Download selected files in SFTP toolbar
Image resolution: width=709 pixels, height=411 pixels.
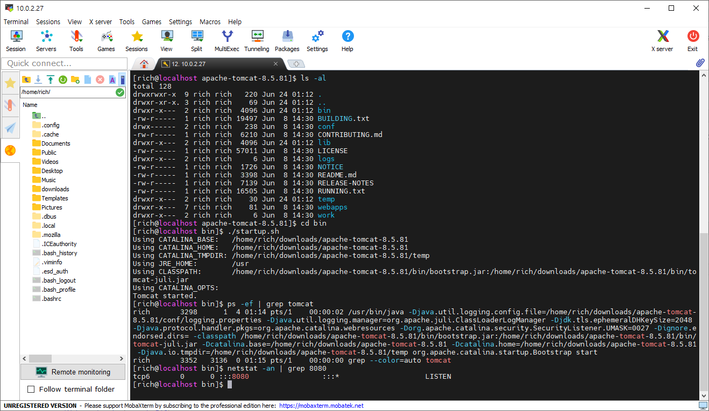(x=38, y=80)
